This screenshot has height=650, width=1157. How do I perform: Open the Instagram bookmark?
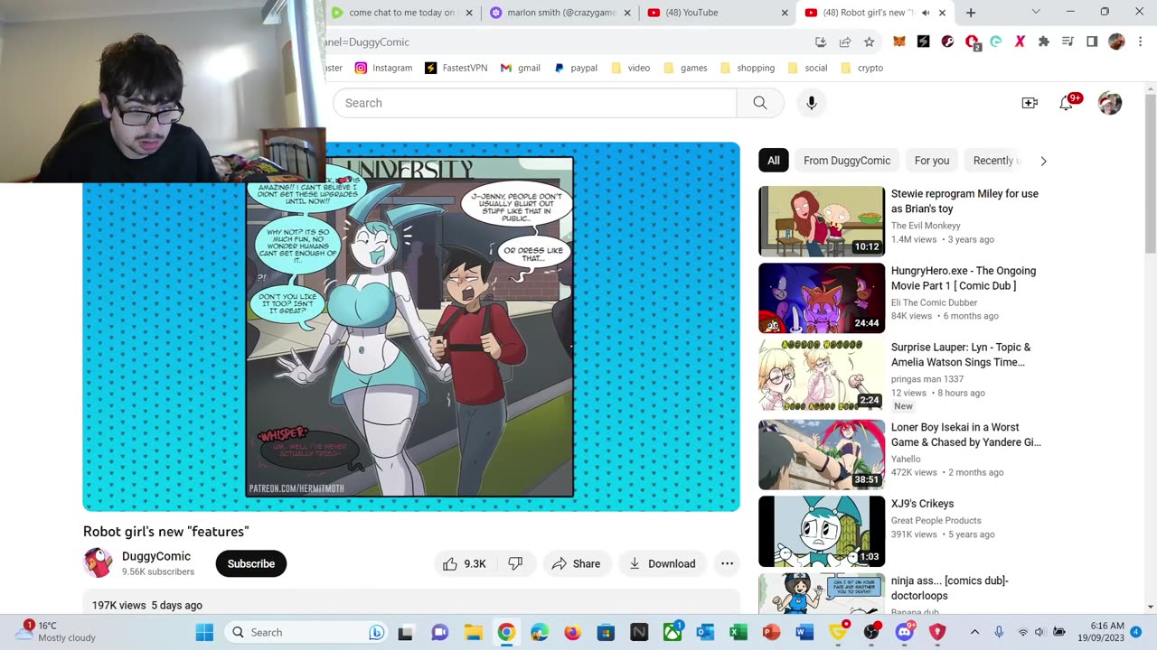383,68
